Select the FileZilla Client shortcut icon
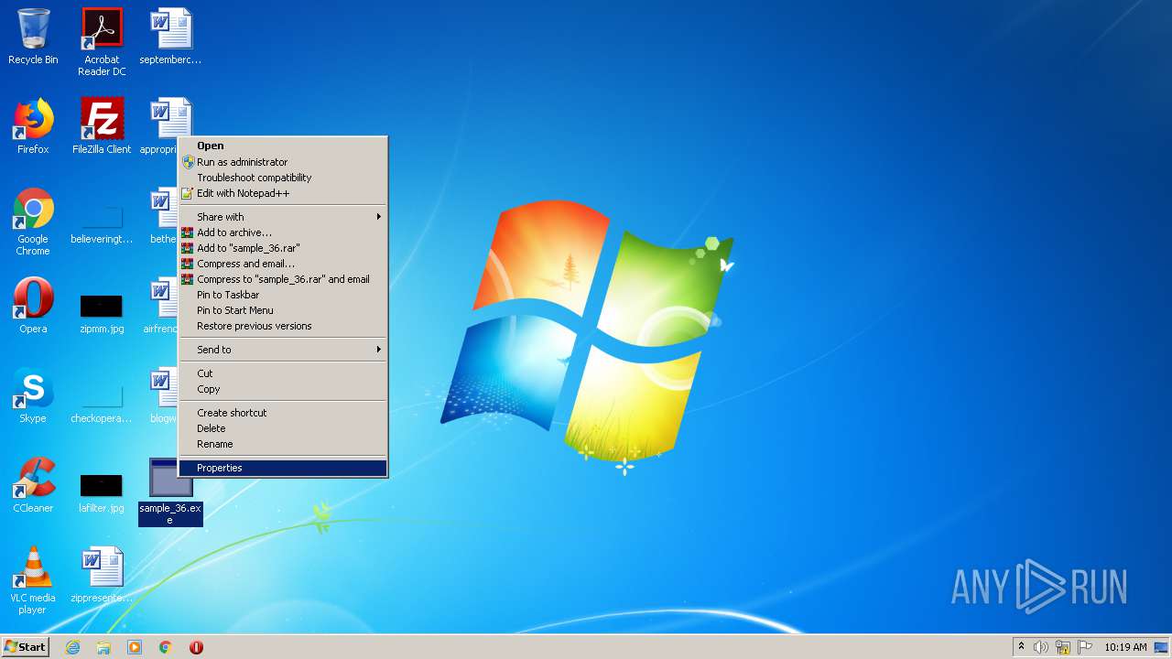The height and width of the screenshot is (659, 1172). [x=102, y=126]
